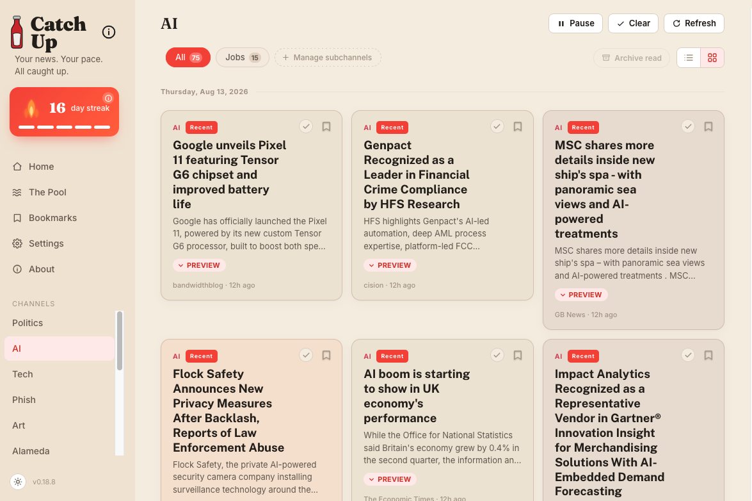Toggle theme with the sun icon
This screenshot has width=752, height=501.
(x=18, y=482)
